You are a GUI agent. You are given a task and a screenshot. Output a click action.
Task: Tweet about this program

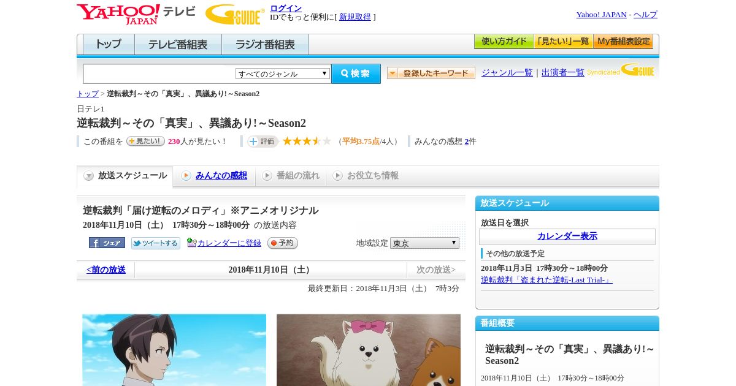(x=156, y=243)
